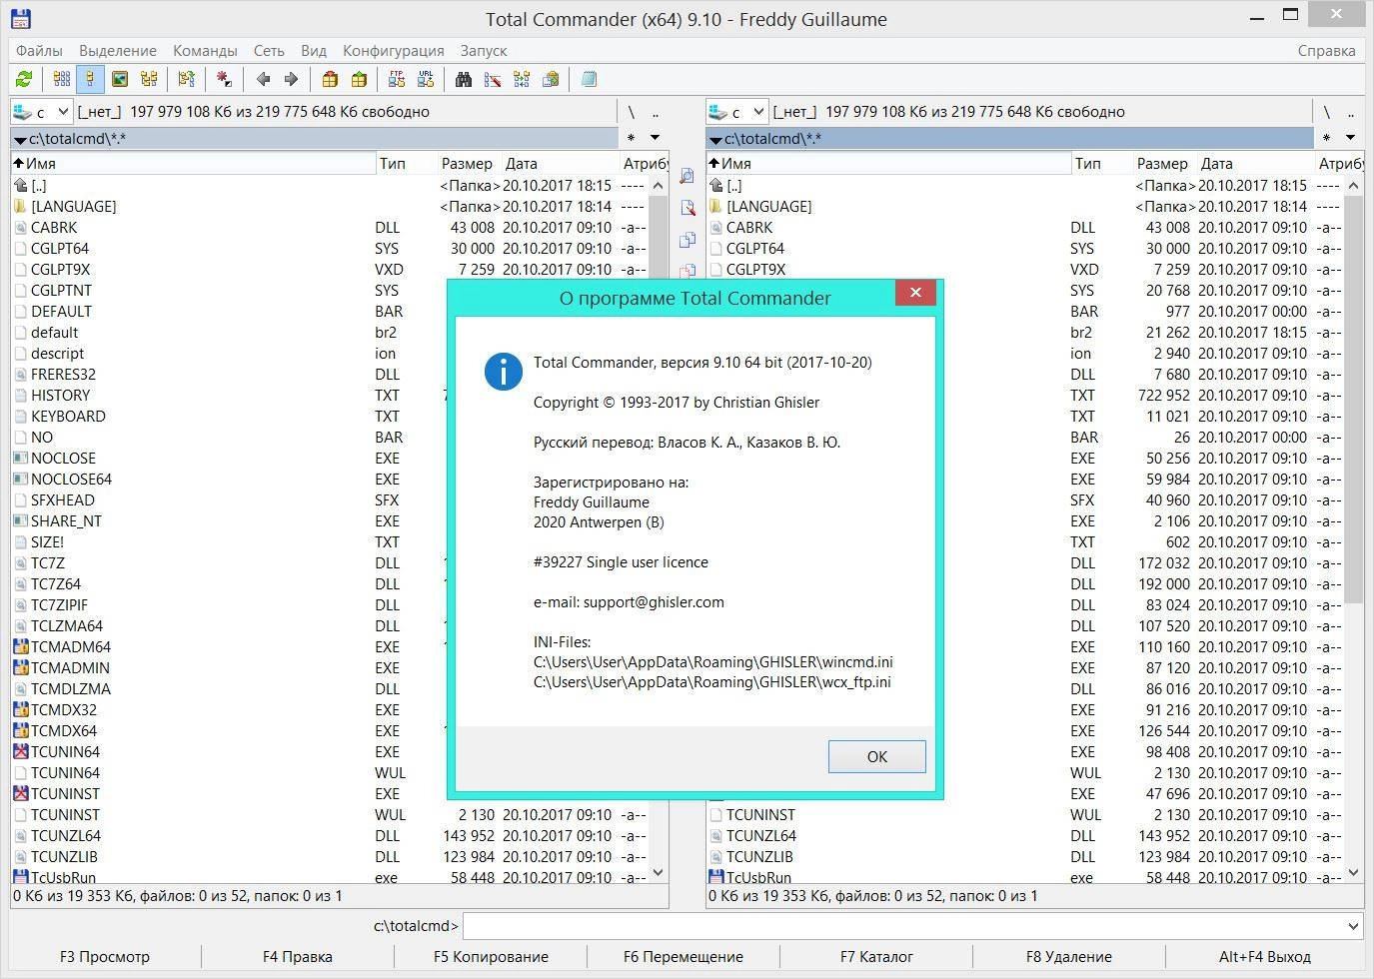Click the pack files gift-box icon
This screenshot has height=979, width=1374.
pos(330,79)
